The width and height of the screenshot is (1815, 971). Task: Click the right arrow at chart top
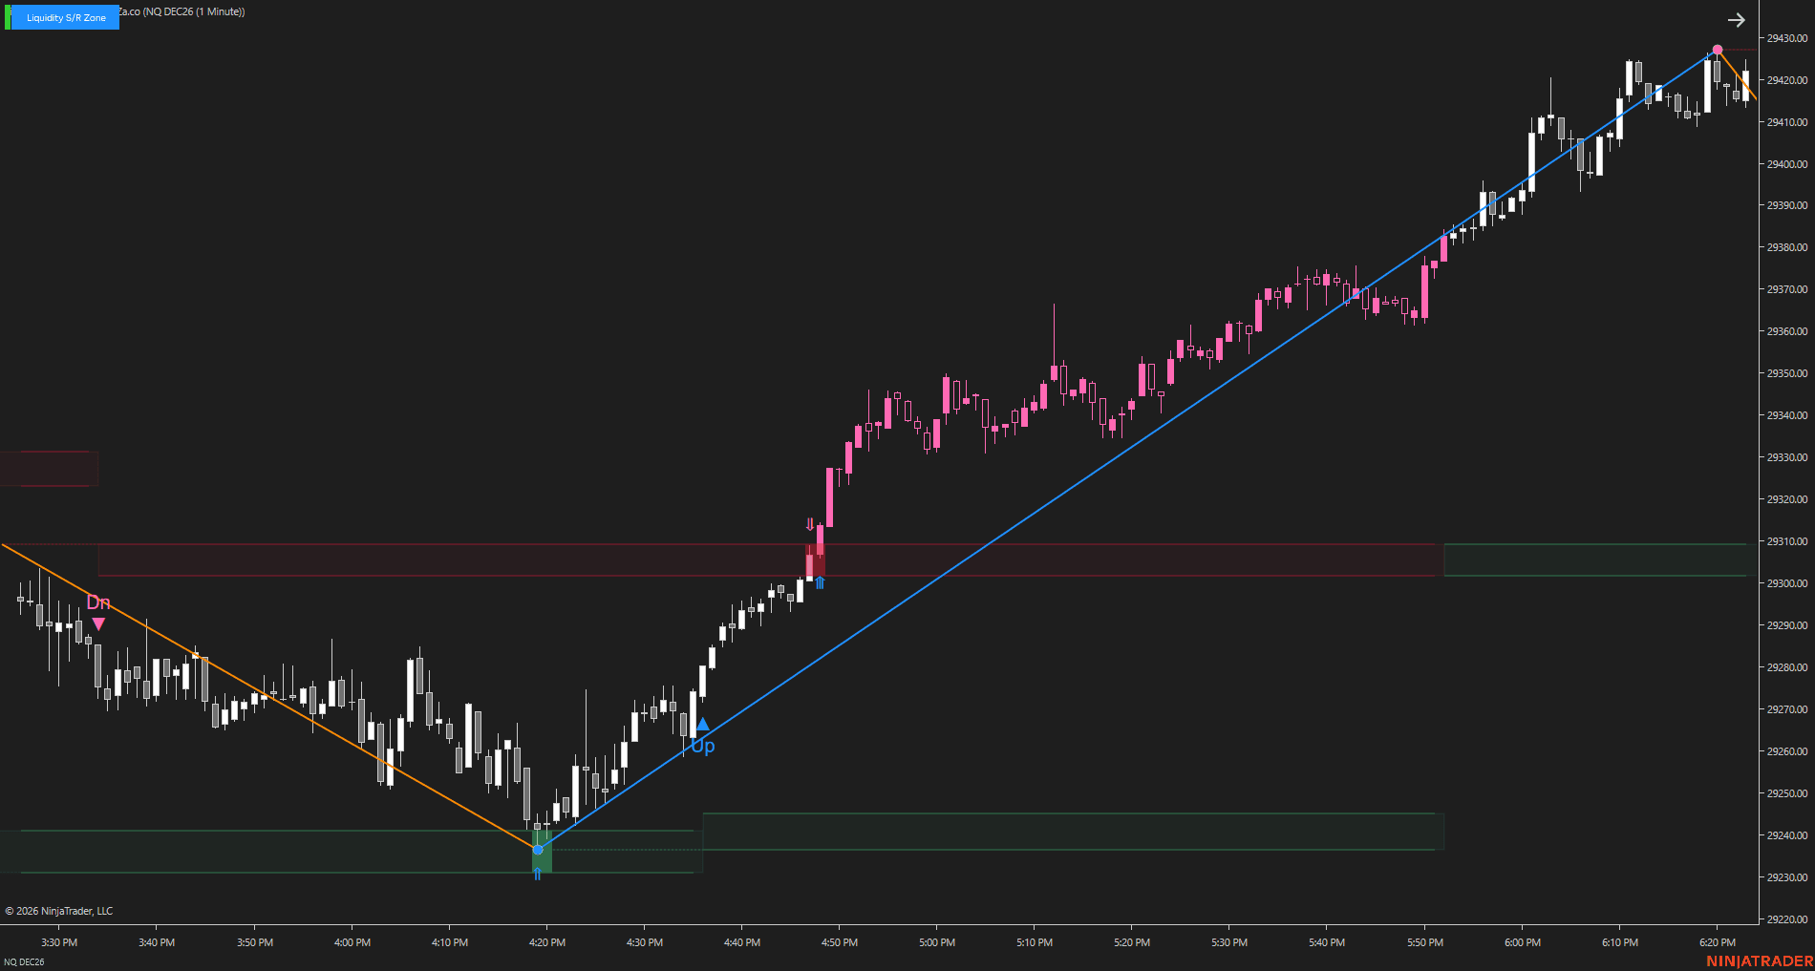tap(1736, 20)
